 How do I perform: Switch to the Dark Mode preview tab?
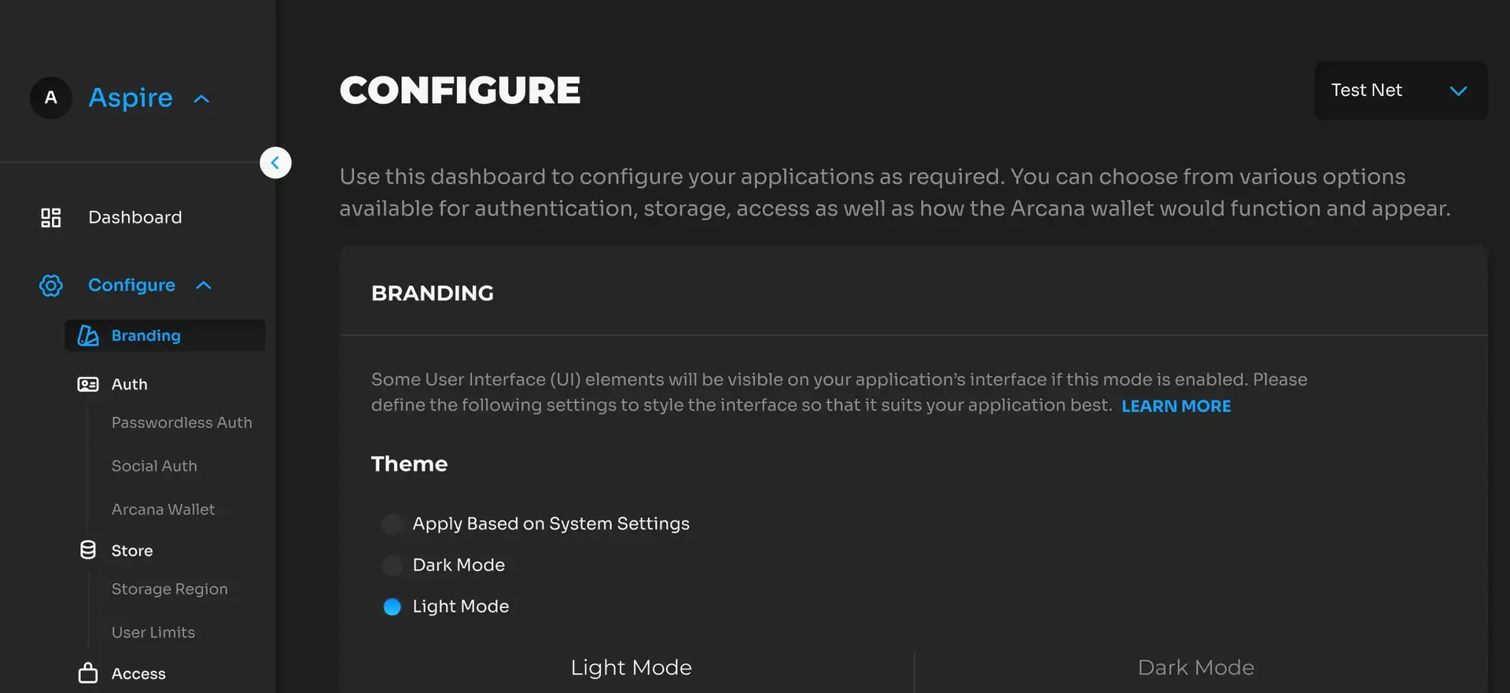1195,668
